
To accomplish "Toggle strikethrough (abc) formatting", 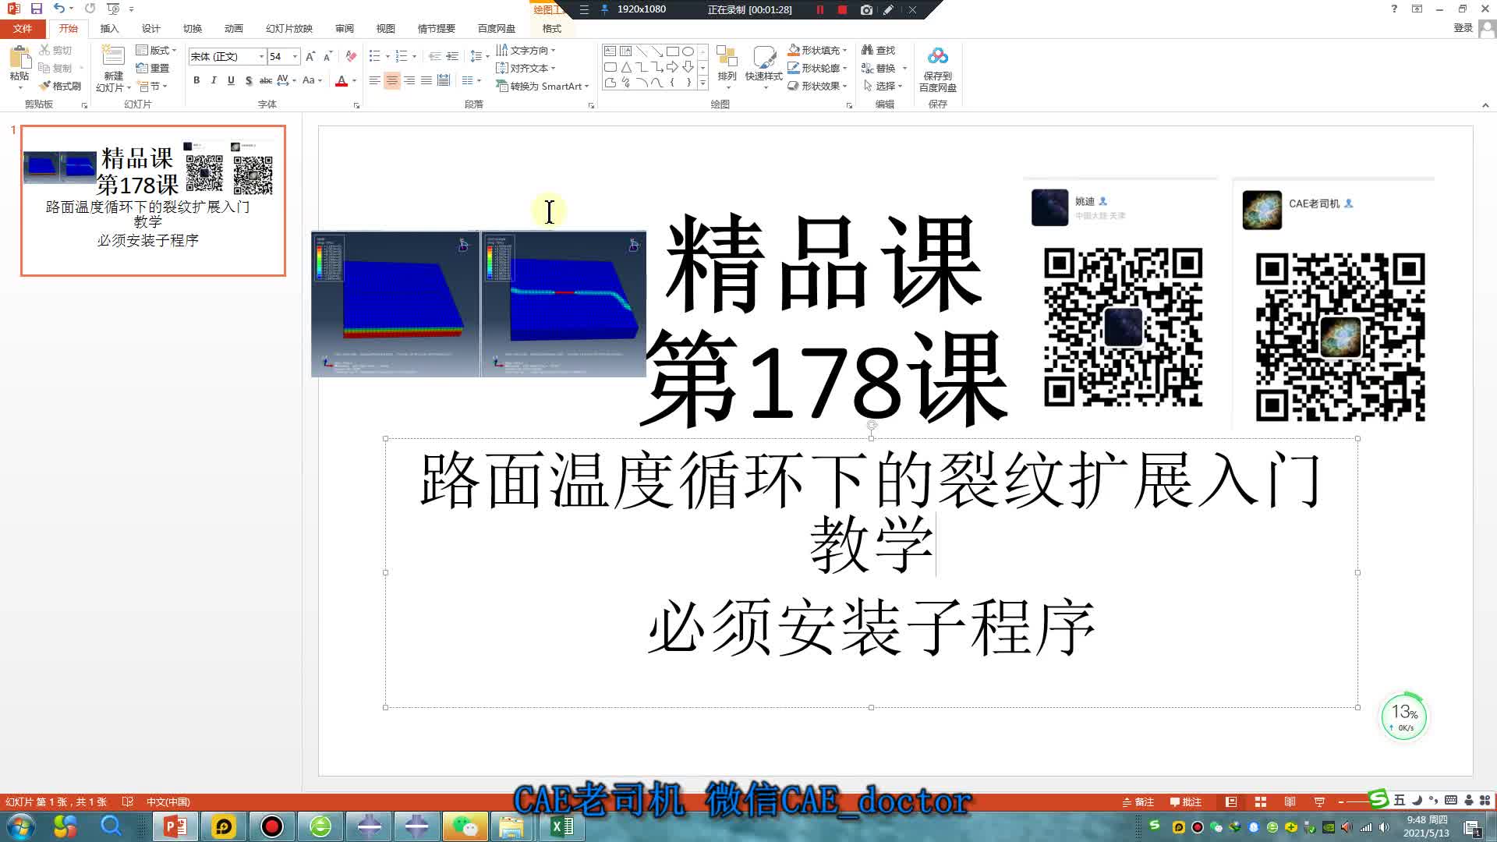I will [266, 80].
